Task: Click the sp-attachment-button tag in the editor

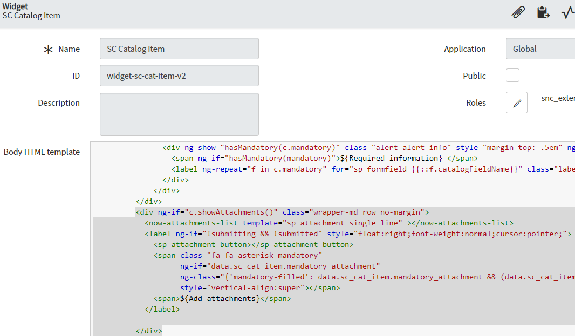Action: coord(227,244)
